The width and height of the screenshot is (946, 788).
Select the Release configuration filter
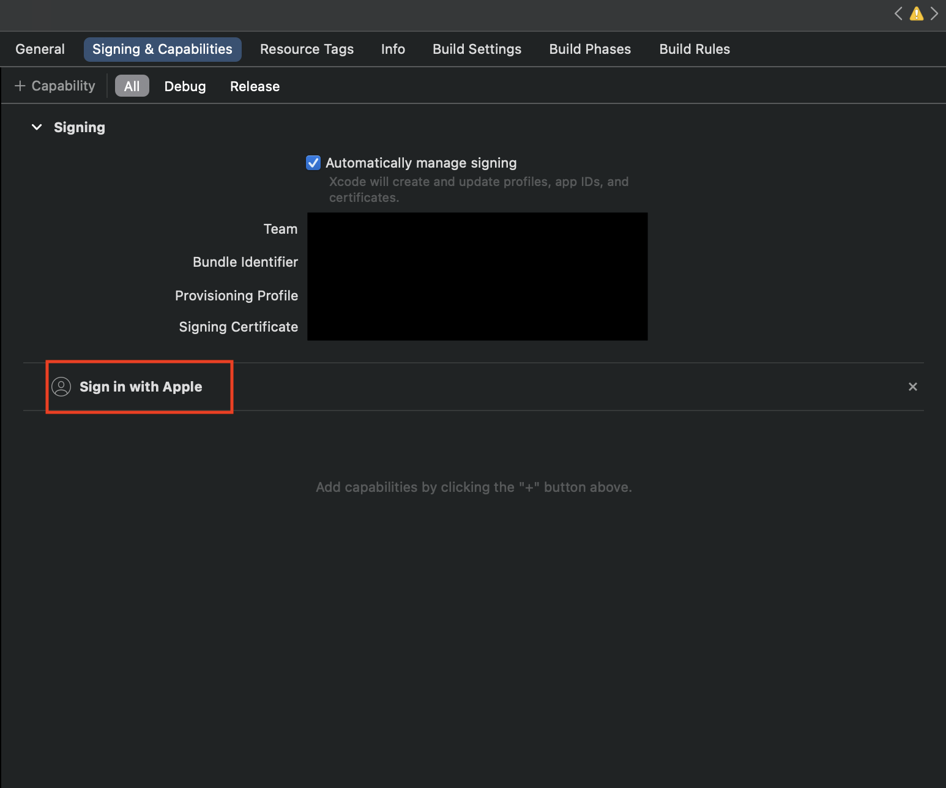[x=255, y=86]
